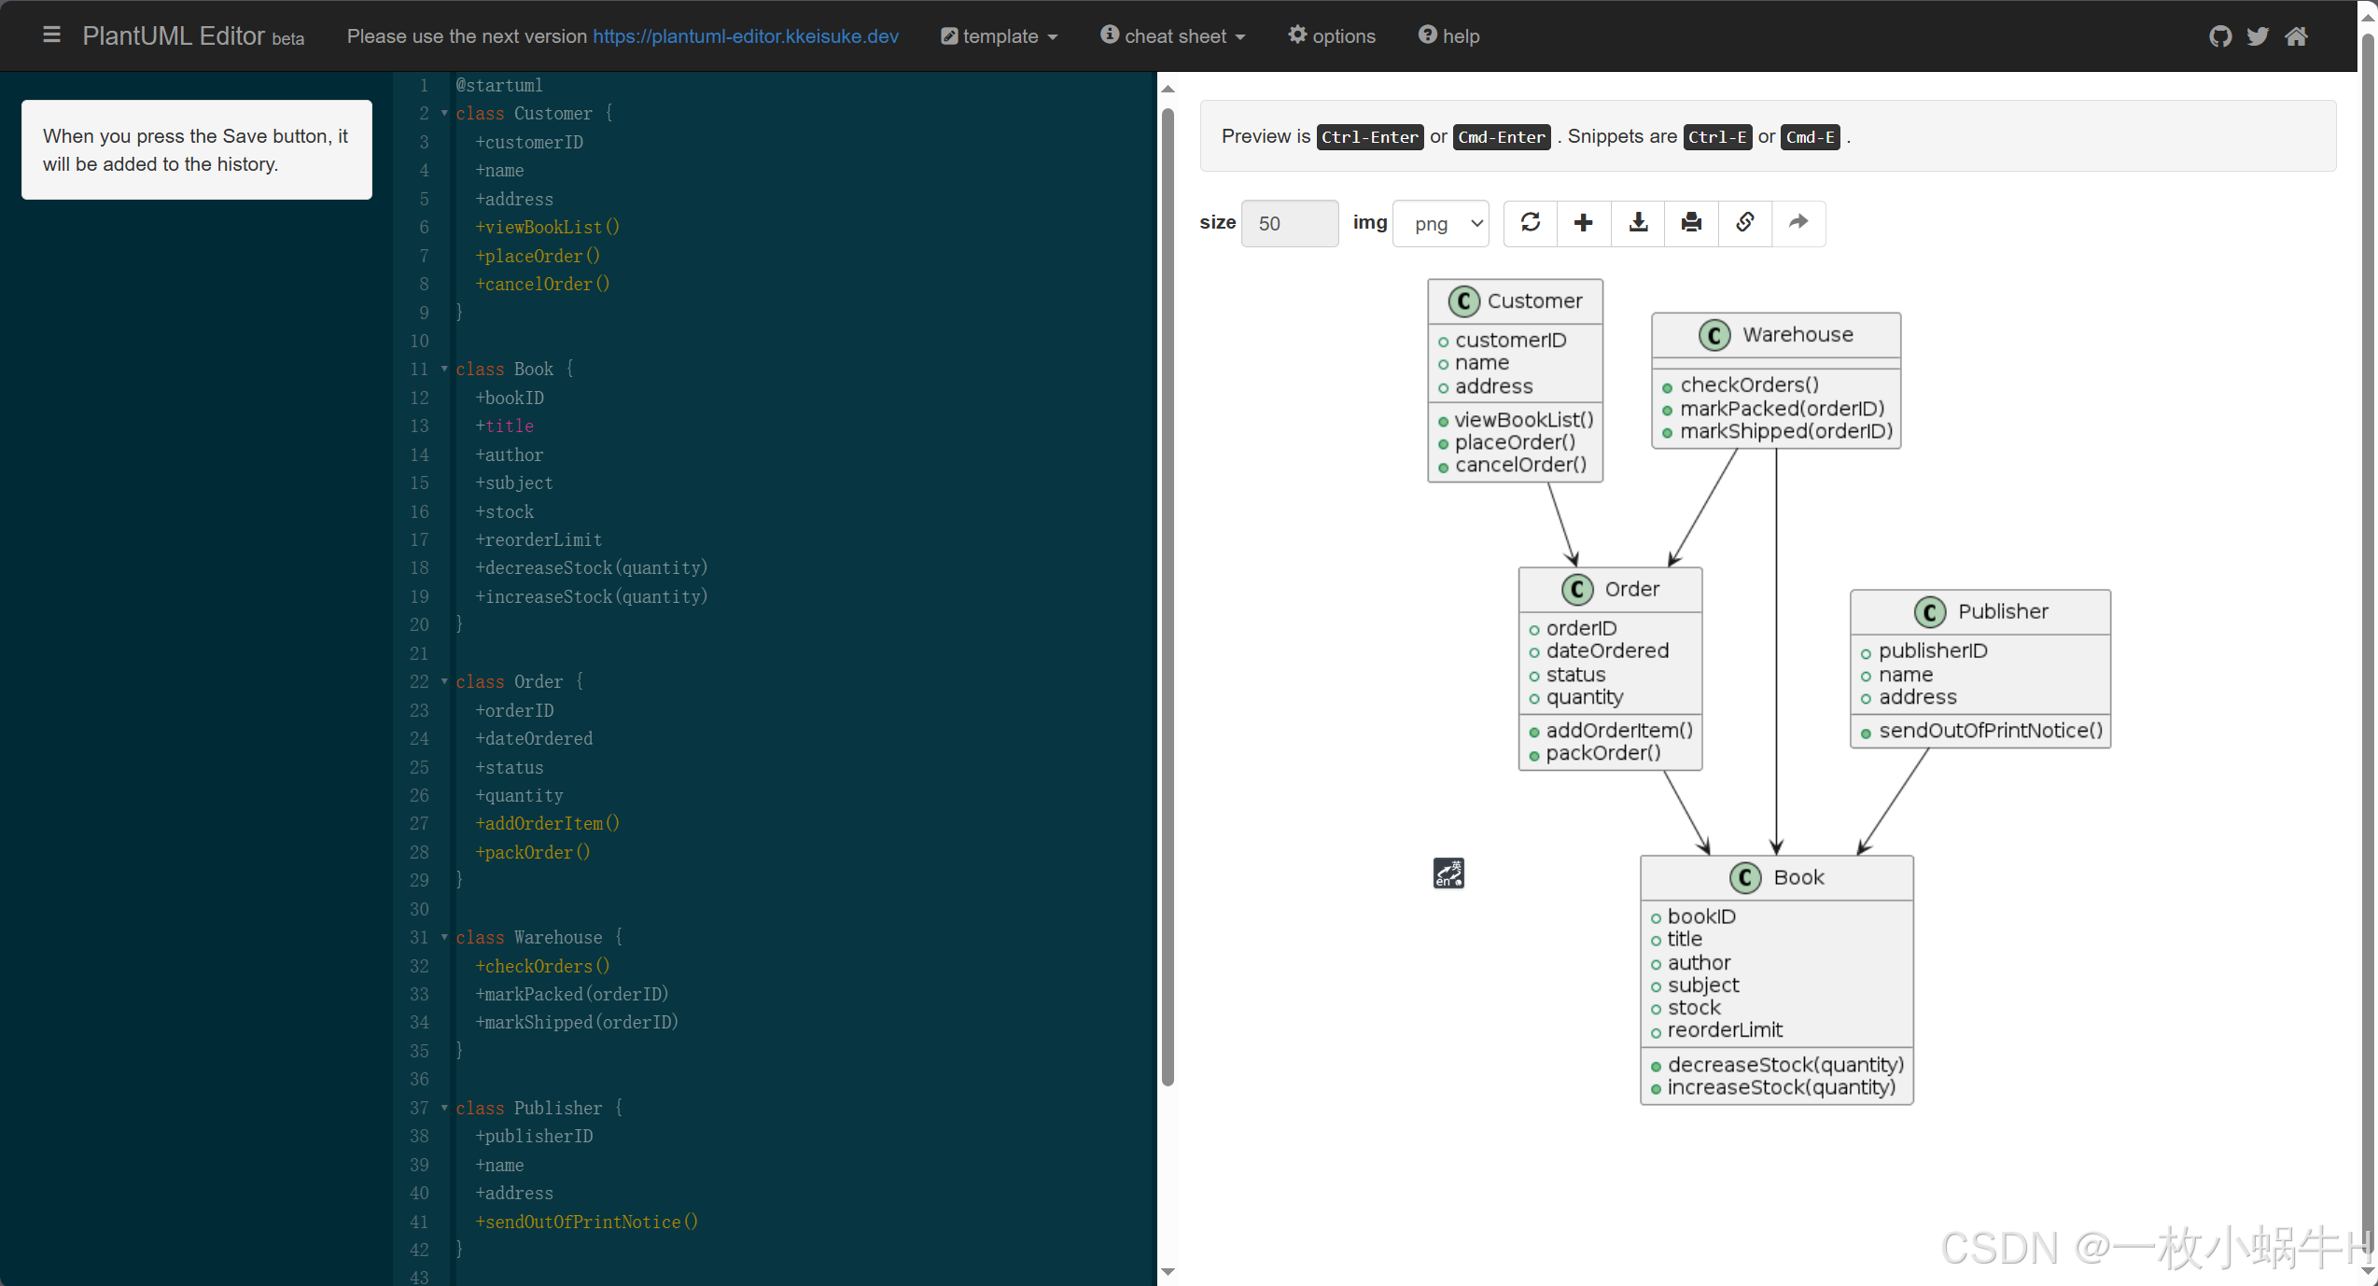
Task: Click the print diagram icon
Action: pos(1691,223)
